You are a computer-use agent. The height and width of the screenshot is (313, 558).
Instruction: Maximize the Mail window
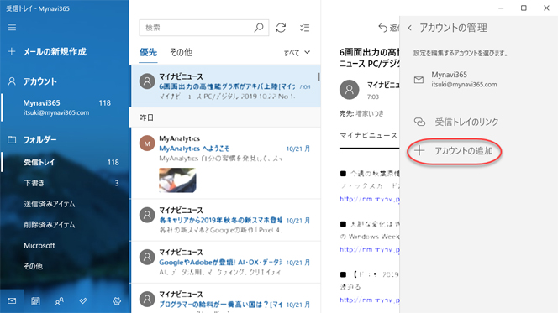(524, 8)
